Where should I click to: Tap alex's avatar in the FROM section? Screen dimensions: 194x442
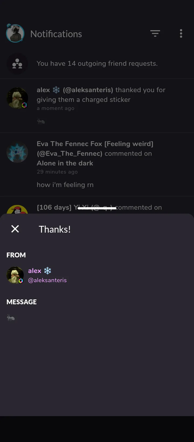pos(15,275)
